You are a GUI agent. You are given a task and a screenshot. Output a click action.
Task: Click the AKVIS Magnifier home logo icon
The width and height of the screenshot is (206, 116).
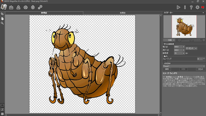(4, 7)
